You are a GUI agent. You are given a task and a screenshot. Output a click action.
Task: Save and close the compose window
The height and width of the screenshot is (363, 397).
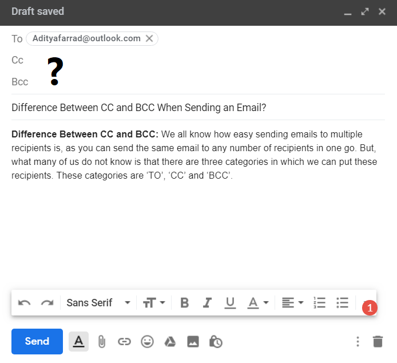[382, 11]
